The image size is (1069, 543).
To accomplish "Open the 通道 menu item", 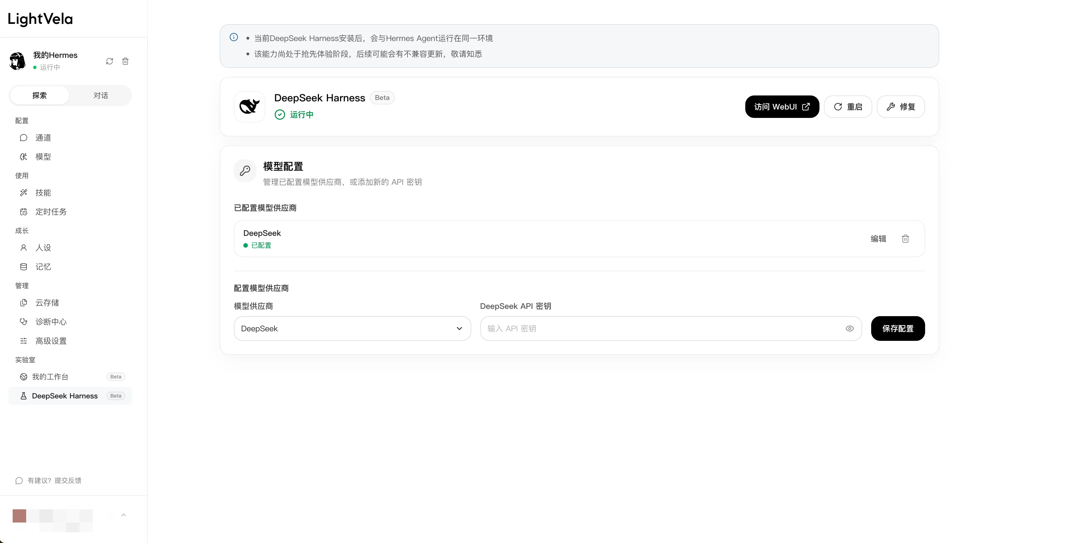I will [70, 138].
